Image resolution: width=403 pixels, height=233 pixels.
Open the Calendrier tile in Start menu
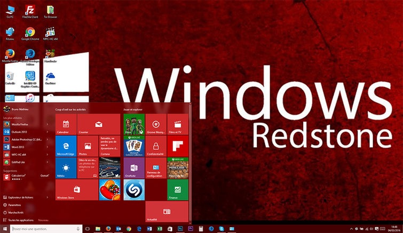pos(66,124)
